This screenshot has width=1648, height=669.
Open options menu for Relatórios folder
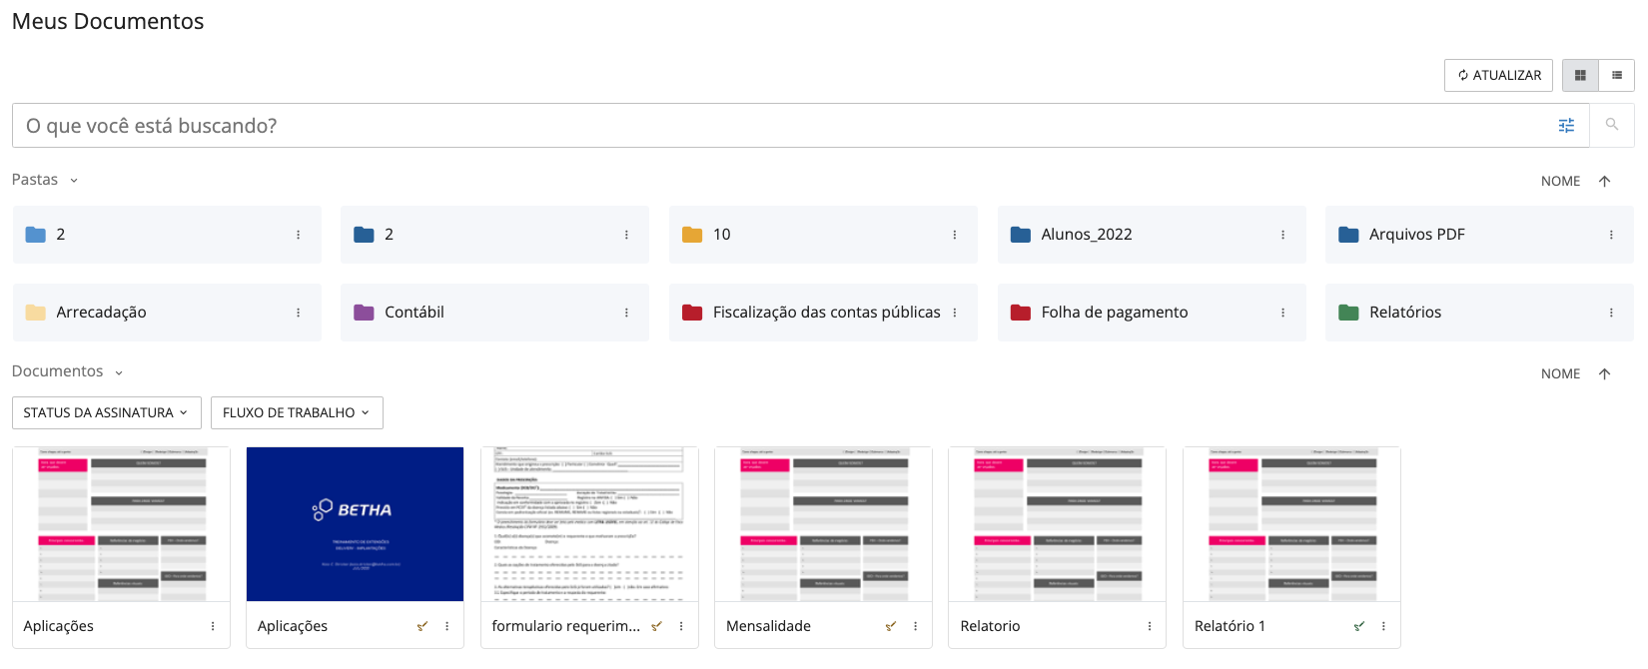coord(1611,313)
